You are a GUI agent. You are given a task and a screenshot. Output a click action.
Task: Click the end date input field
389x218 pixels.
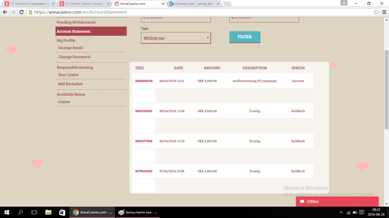[x=264, y=19]
